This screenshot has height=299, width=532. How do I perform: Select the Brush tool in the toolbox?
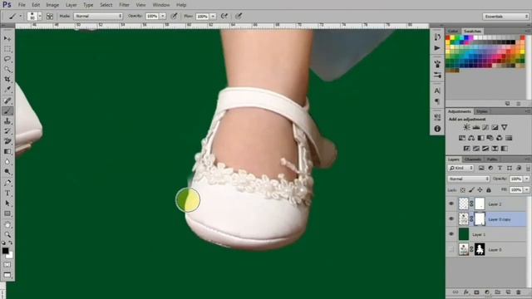[x=7, y=110]
